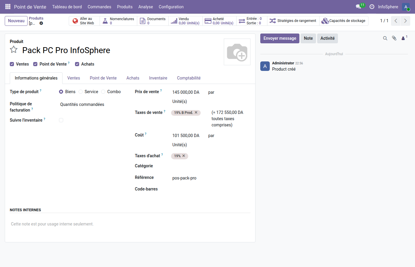This screenshot has height=267, width=415.
Task: Select the Stratégies de rangement shuffle icon
Action: [x=272, y=21]
